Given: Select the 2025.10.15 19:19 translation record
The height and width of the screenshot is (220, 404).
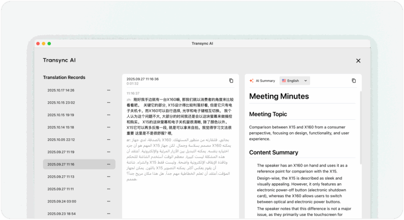Looking at the screenshot, I should click(x=61, y=115).
